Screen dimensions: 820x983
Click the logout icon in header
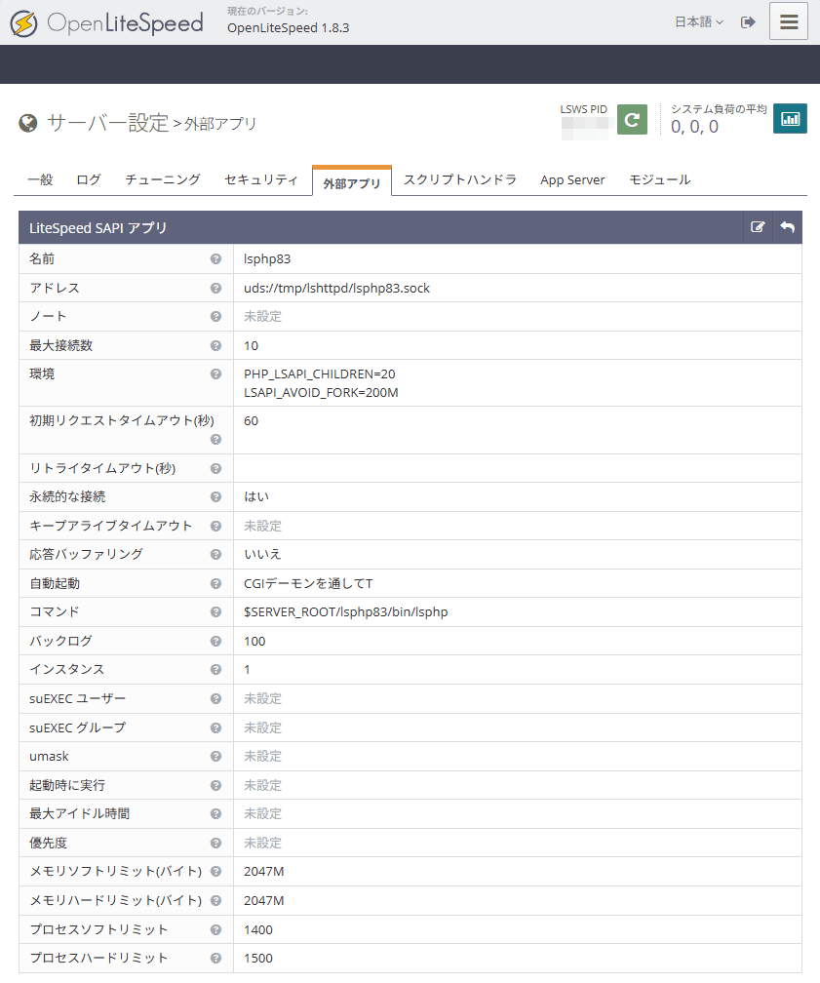(x=747, y=21)
